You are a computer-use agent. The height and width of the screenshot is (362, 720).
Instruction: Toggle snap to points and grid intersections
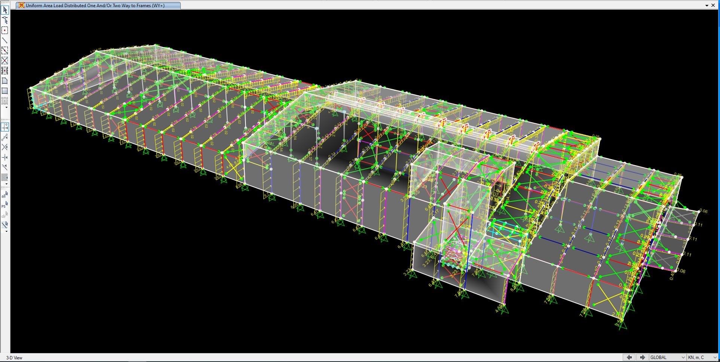pos(5,127)
